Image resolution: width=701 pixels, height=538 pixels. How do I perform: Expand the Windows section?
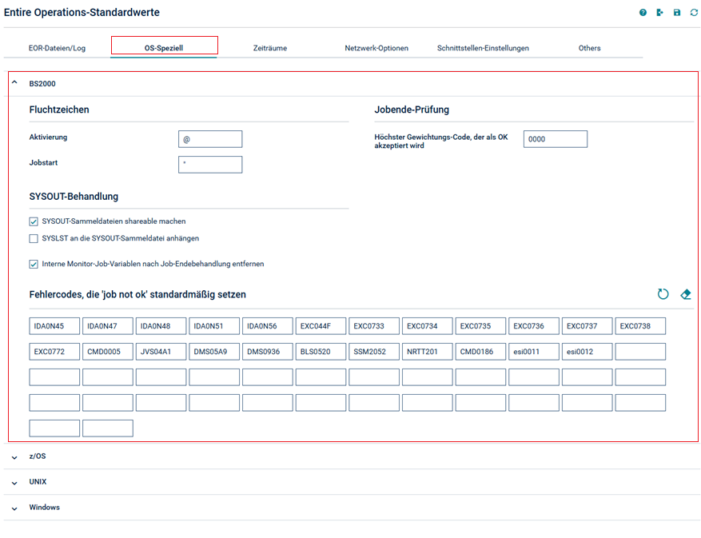click(14, 508)
